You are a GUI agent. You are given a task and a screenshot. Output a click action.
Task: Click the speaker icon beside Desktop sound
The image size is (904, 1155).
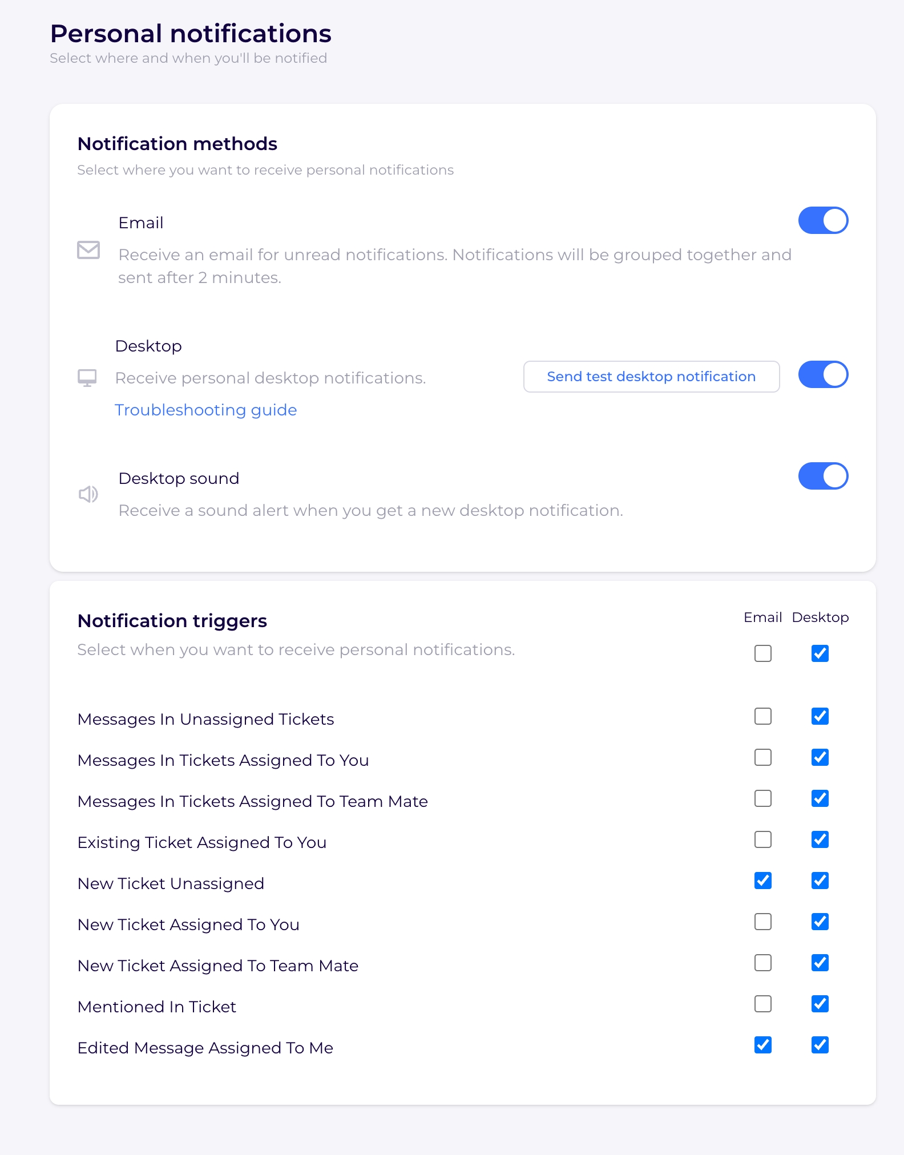tap(88, 494)
